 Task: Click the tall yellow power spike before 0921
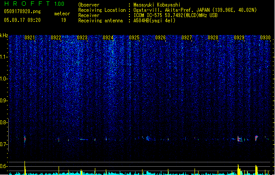coord(25,168)
